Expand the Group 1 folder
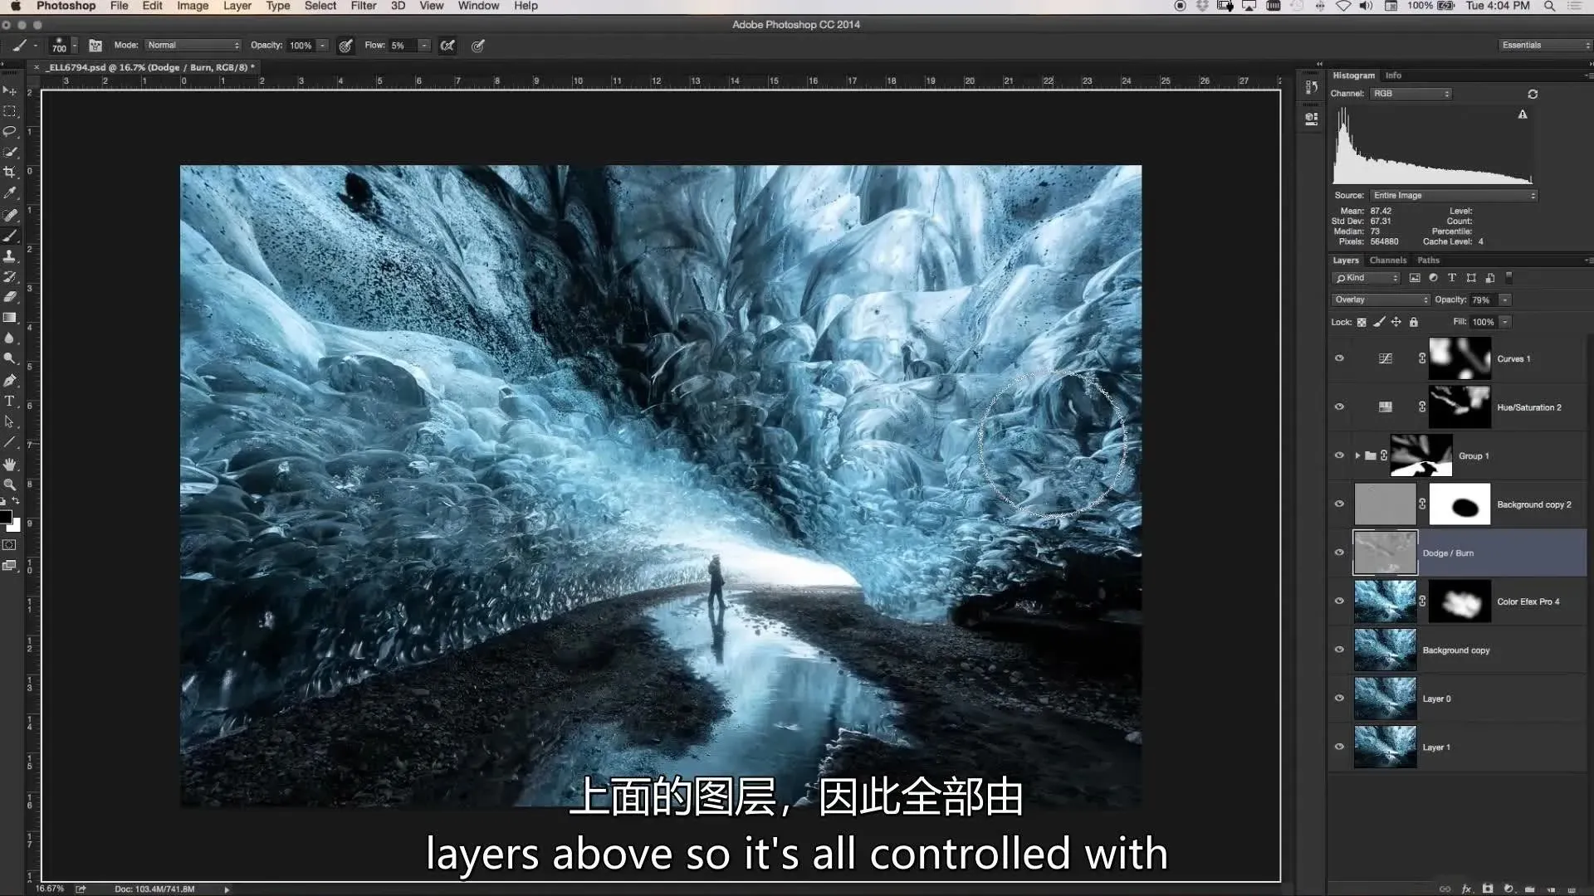The width and height of the screenshot is (1594, 896). click(x=1357, y=455)
